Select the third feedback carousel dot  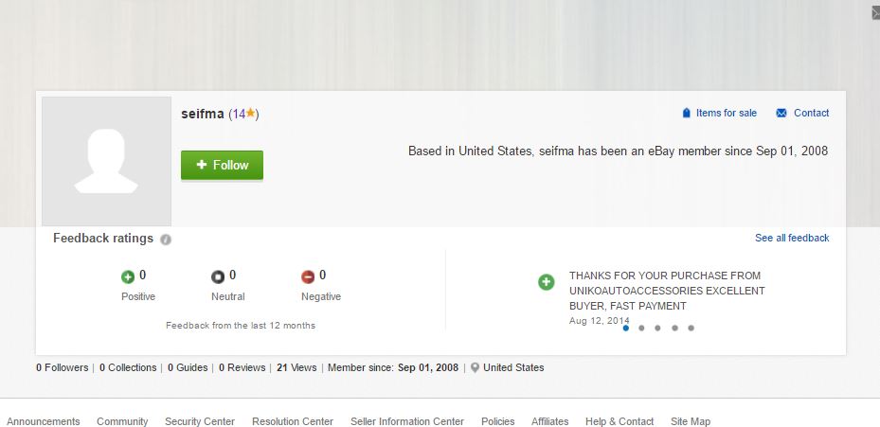(x=658, y=329)
